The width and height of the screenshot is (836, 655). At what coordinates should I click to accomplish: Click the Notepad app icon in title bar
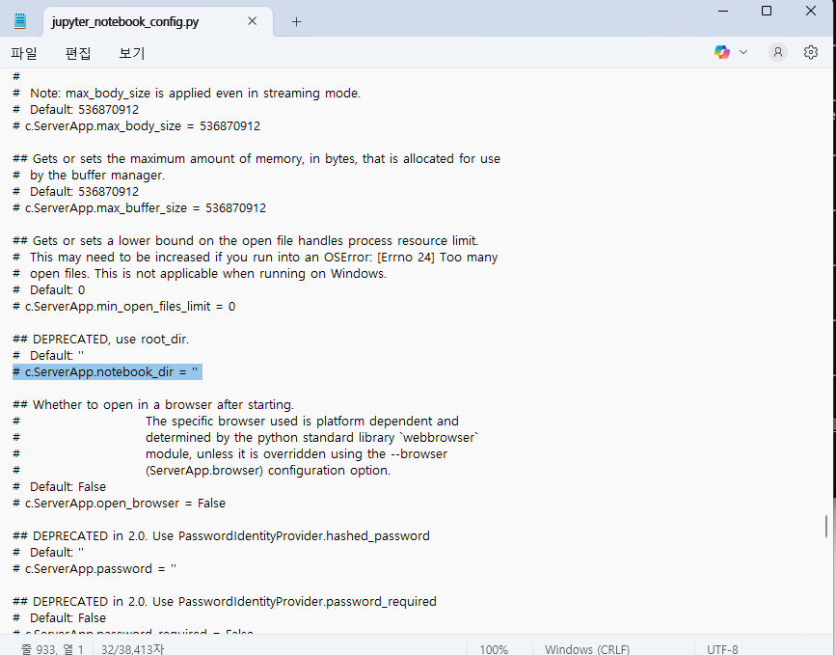click(20, 21)
